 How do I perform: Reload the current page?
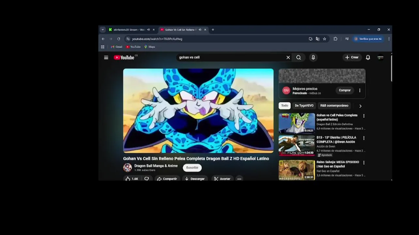pyautogui.click(x=118, y=39)
